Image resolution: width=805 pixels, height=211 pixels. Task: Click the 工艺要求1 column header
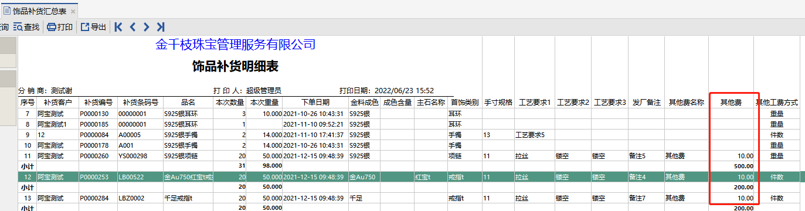pos(535,103)
